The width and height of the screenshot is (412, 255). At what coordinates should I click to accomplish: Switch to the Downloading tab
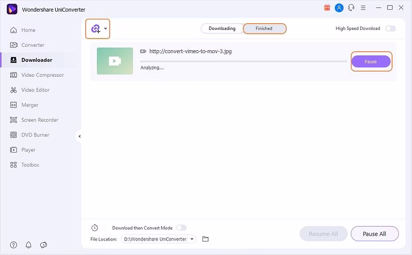tap(222, 28)
